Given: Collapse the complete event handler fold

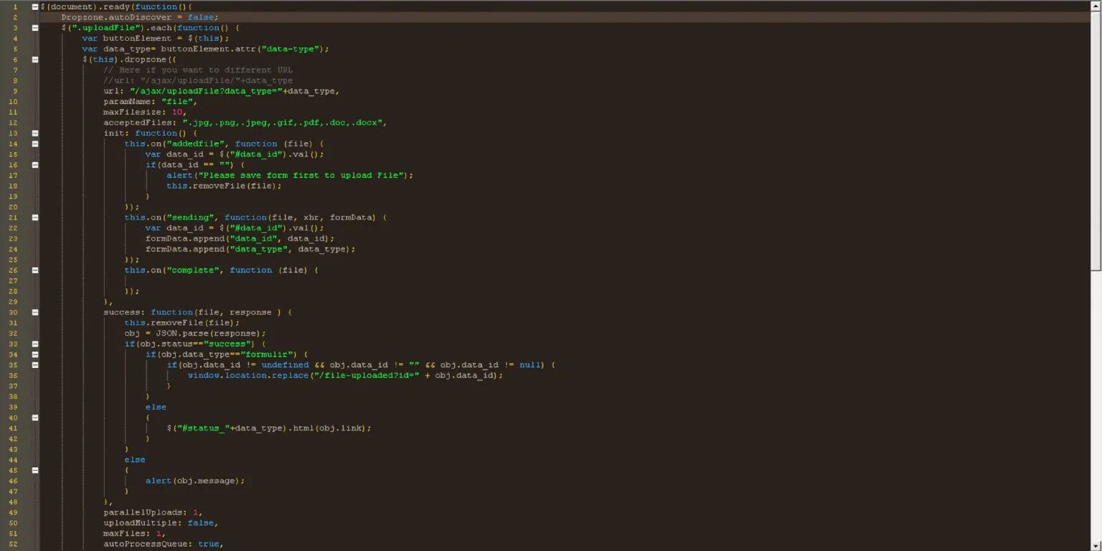Looking at the screenshot, I should tap(34, 270).
